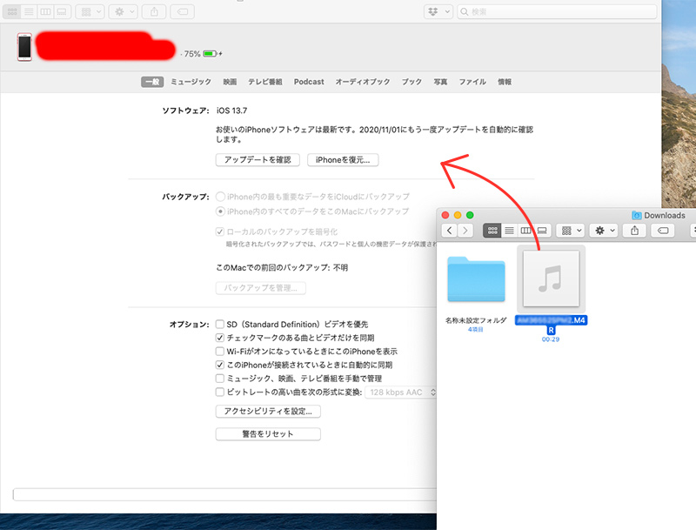The width and height of the screenshot is (696, 530).
Task: Open the オーディオブック tab
Action: click(363, 82)
